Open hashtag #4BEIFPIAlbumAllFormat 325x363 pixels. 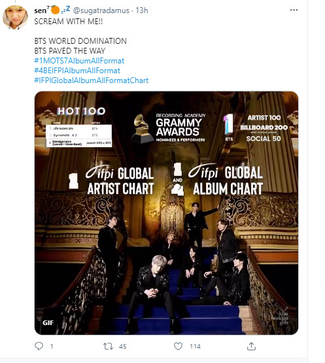tap(77, 71)
